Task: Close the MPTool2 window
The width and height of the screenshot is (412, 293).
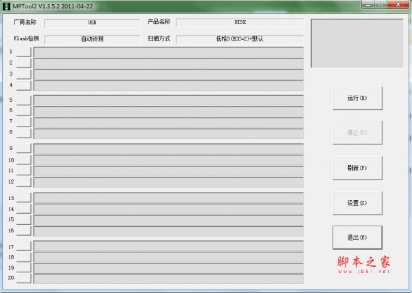Action: (398, 5)
